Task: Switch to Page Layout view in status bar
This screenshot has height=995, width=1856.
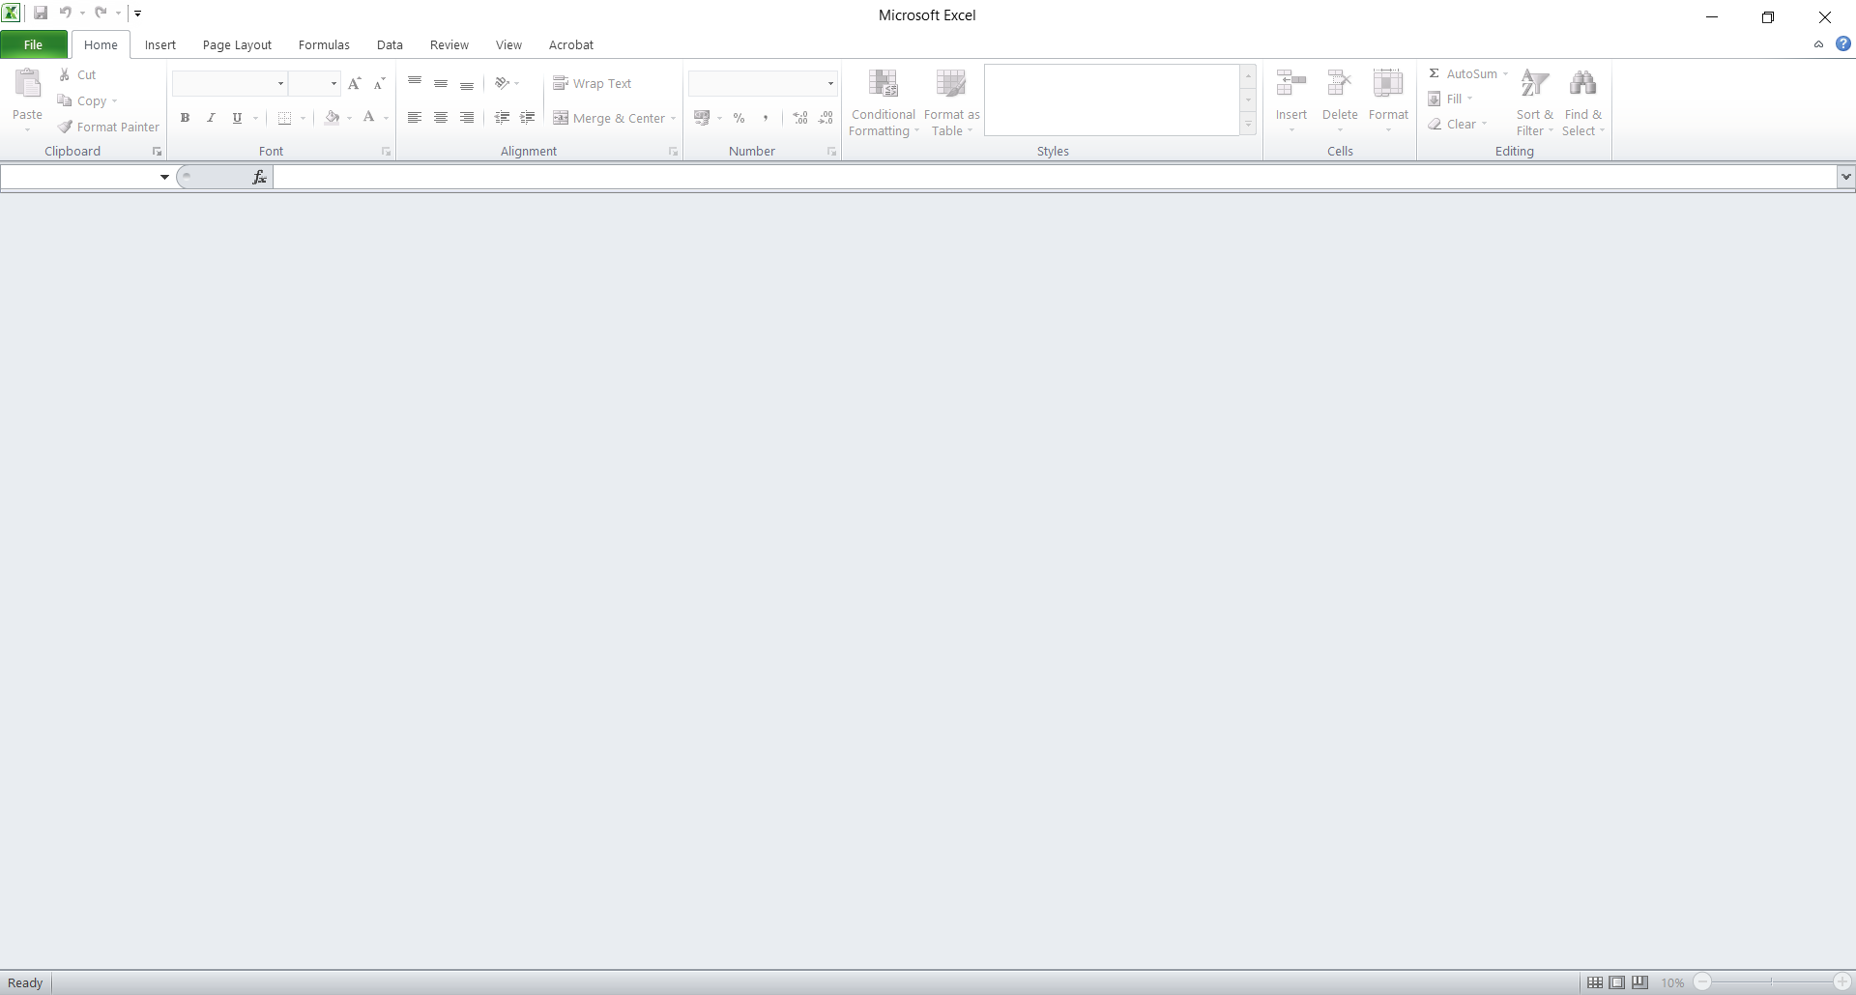Action: [1617, 982]
